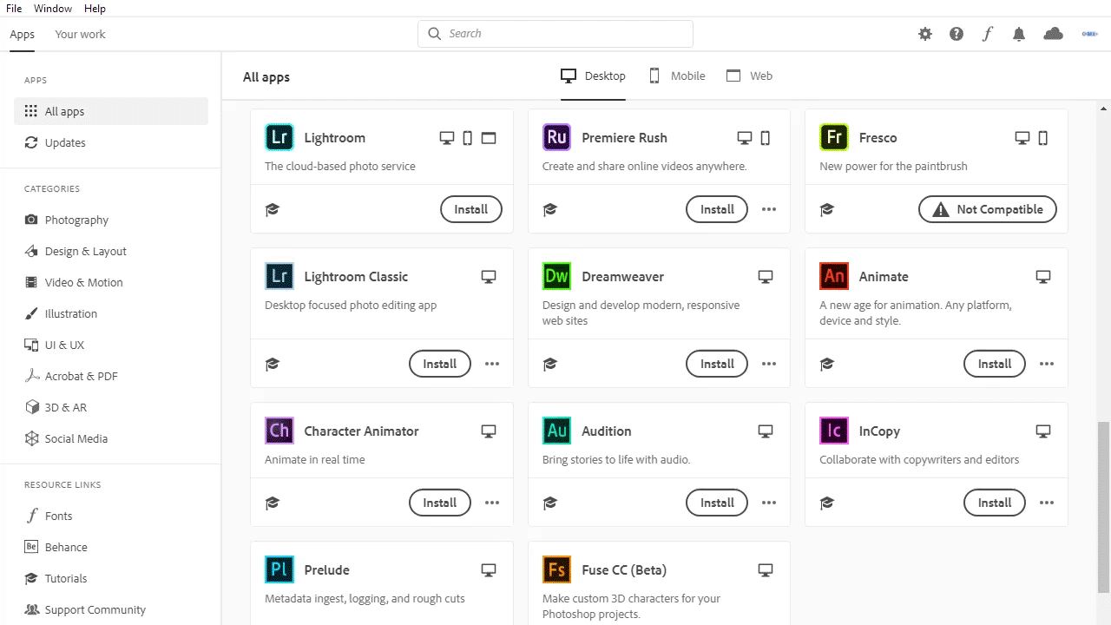The width and height of the screenshot is (1111, 625).
Task: Open settings gear icon in top bar
Action: [925, 34]
